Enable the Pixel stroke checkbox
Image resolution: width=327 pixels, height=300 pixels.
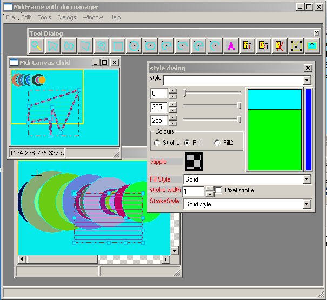click(x=219, y=190)
